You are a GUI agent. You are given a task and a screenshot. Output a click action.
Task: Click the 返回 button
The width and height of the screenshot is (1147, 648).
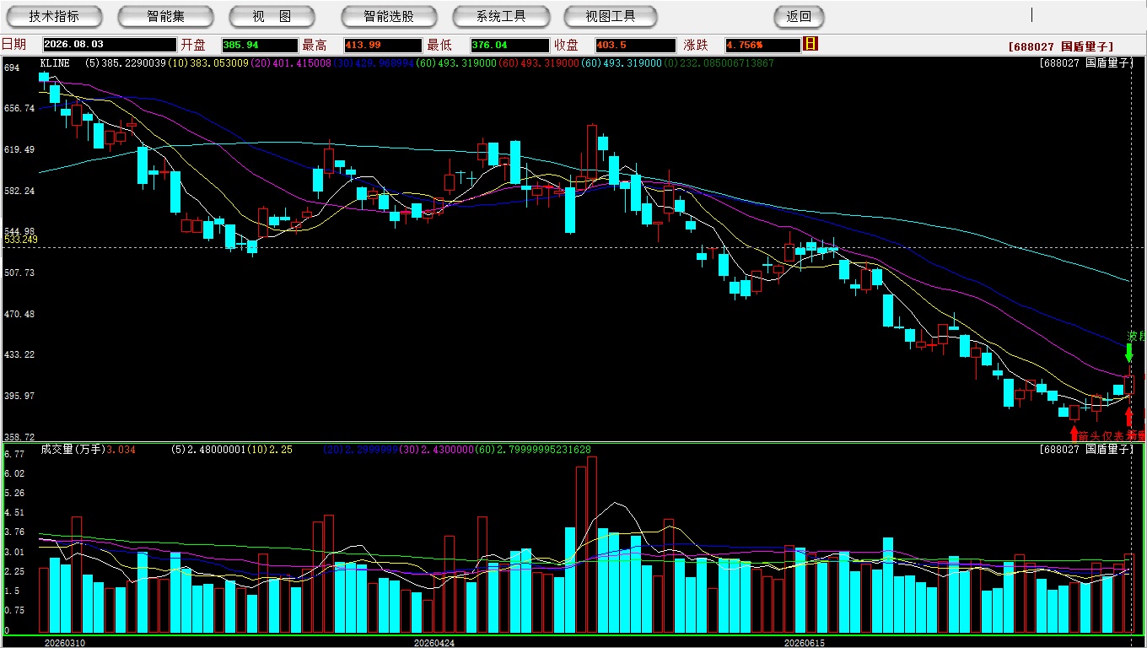[799, 16]
